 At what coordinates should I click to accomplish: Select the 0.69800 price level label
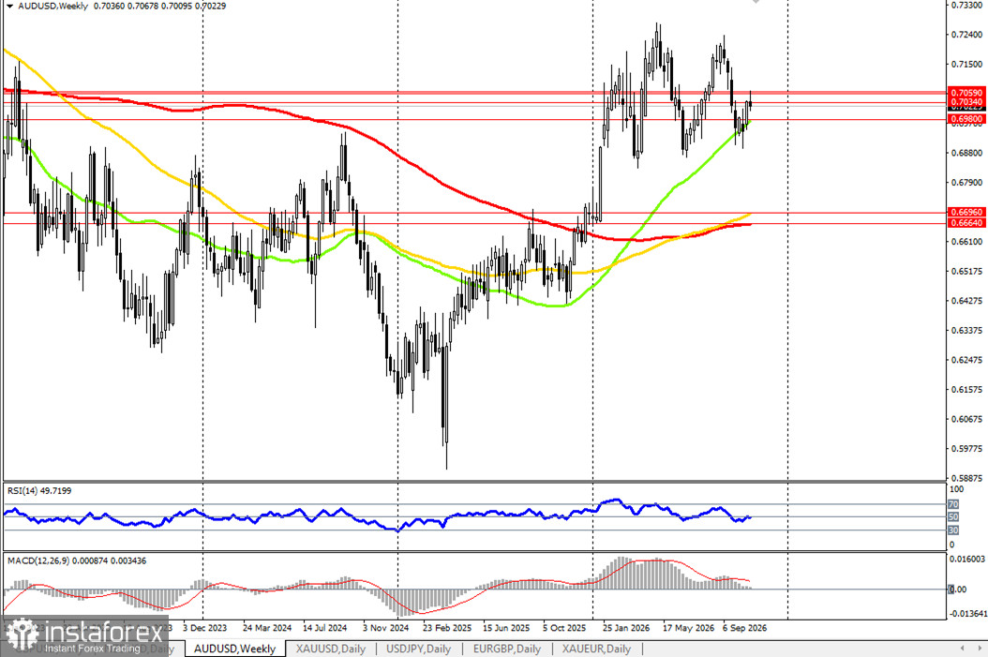[x=966, y=118]
